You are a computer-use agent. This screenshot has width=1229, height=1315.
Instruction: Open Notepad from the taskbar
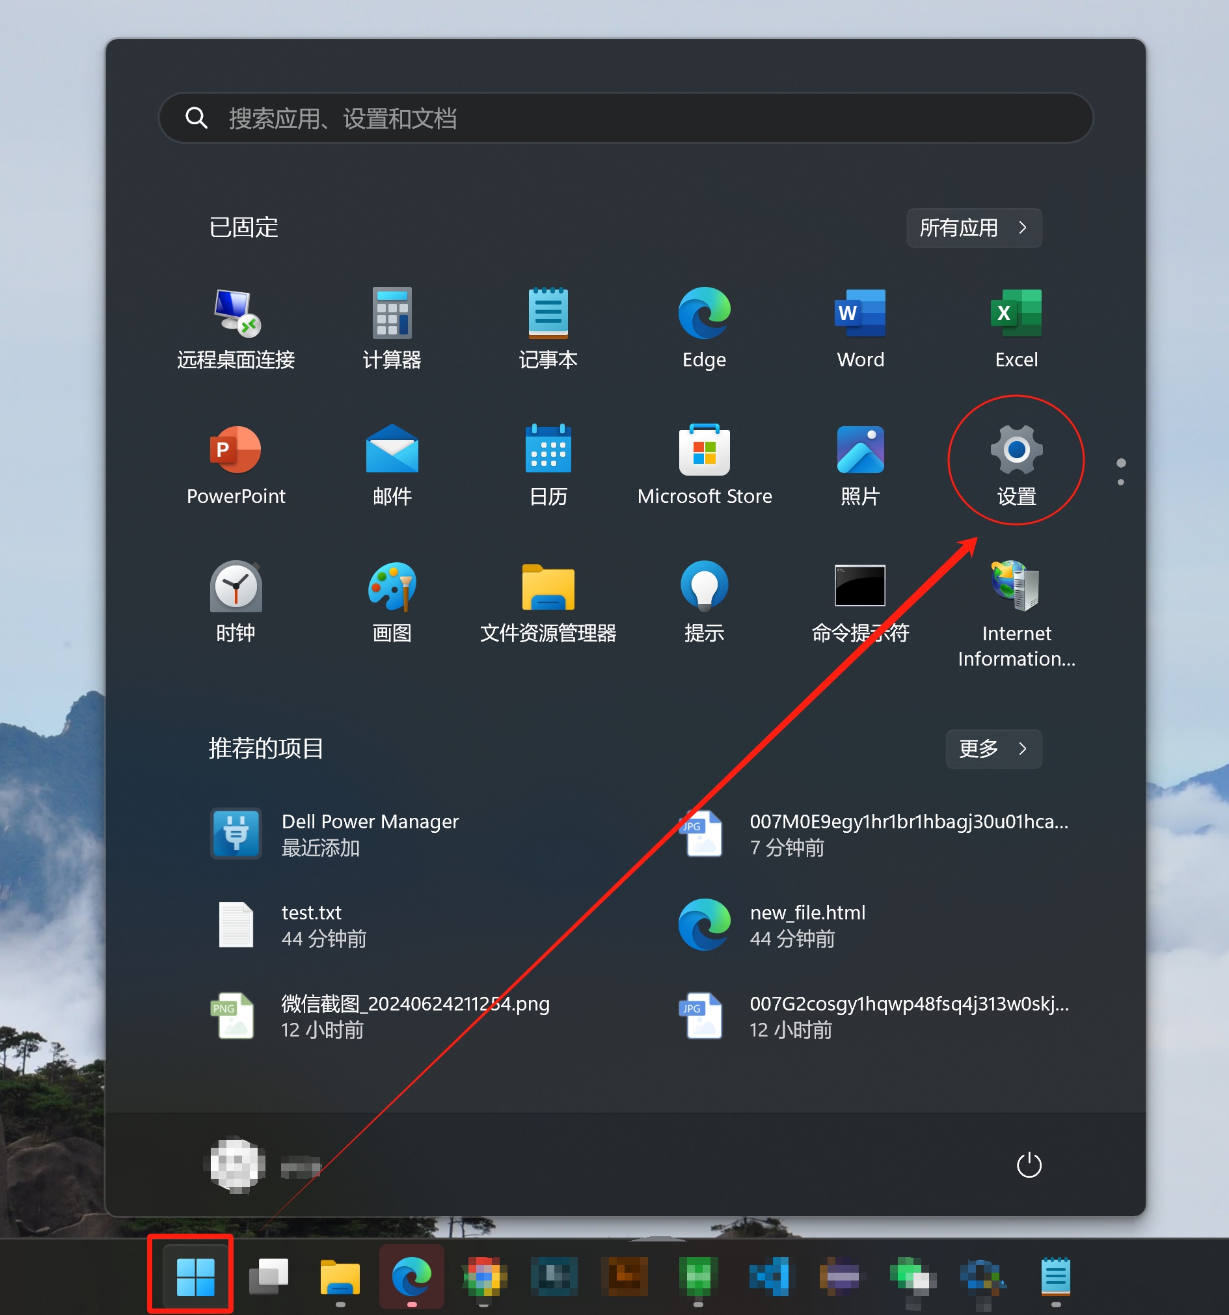[1055, 1276]
